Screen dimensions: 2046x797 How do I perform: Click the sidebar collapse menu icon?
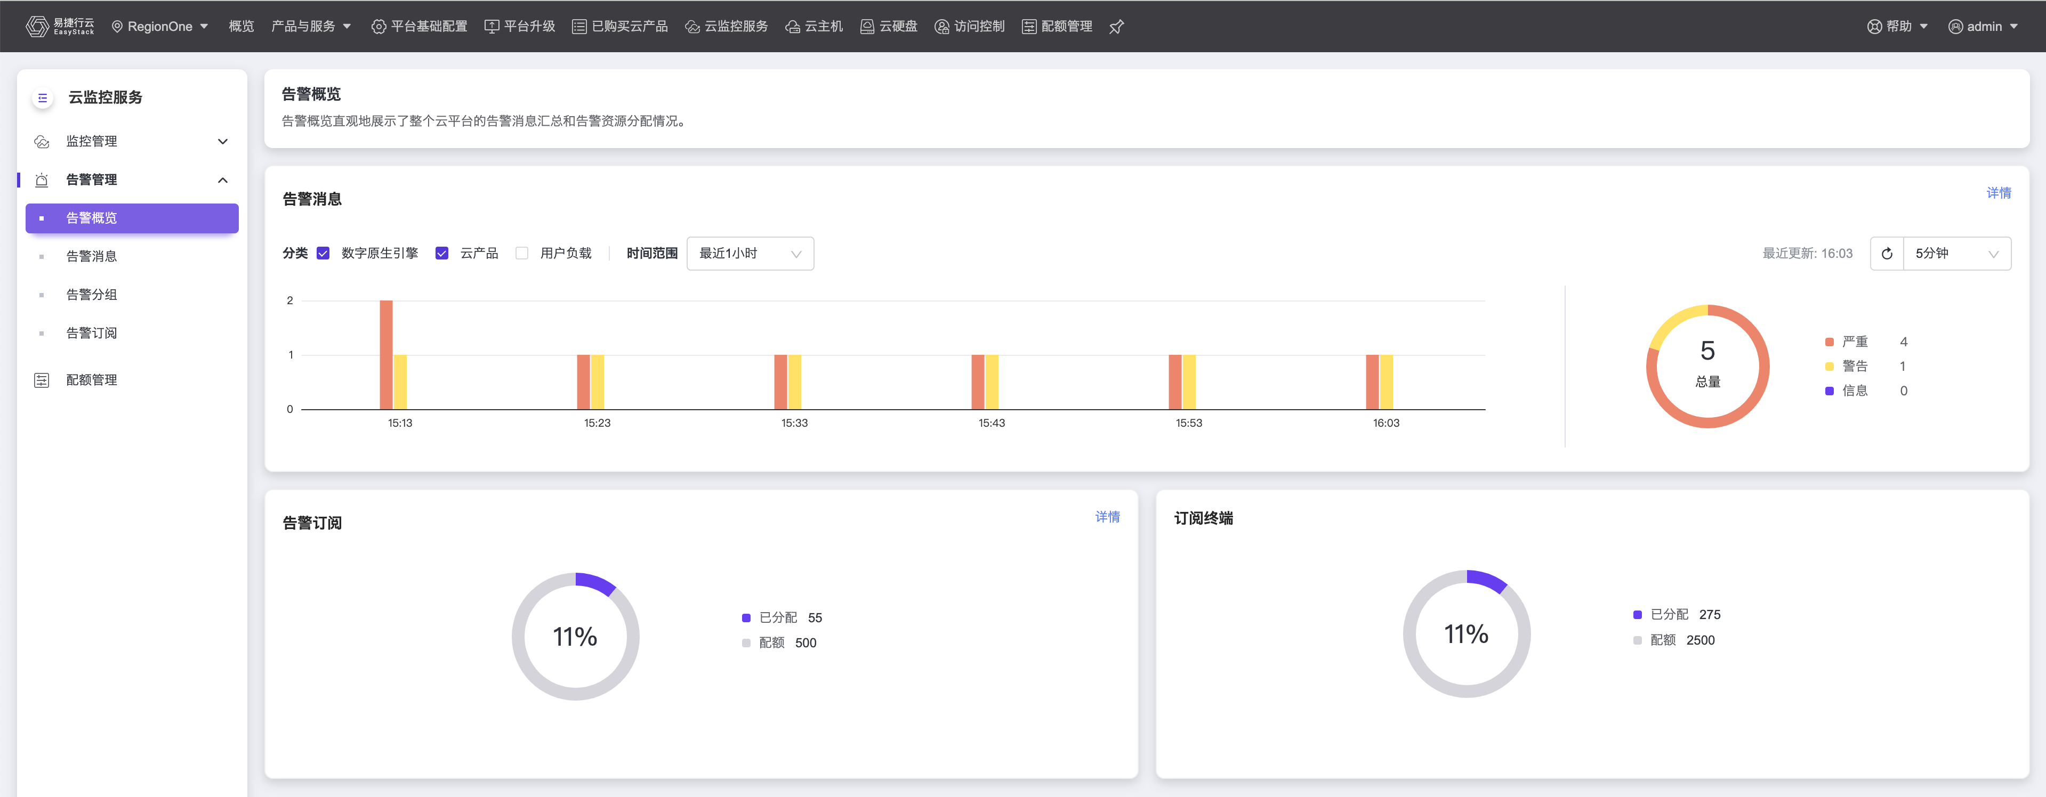[43, 97]
